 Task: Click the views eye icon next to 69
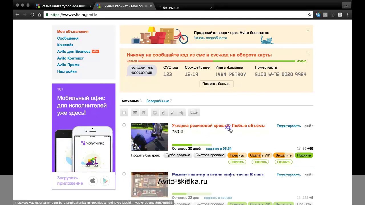click(x=299, y=149)
